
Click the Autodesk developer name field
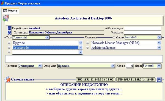[x=66, y=29]
